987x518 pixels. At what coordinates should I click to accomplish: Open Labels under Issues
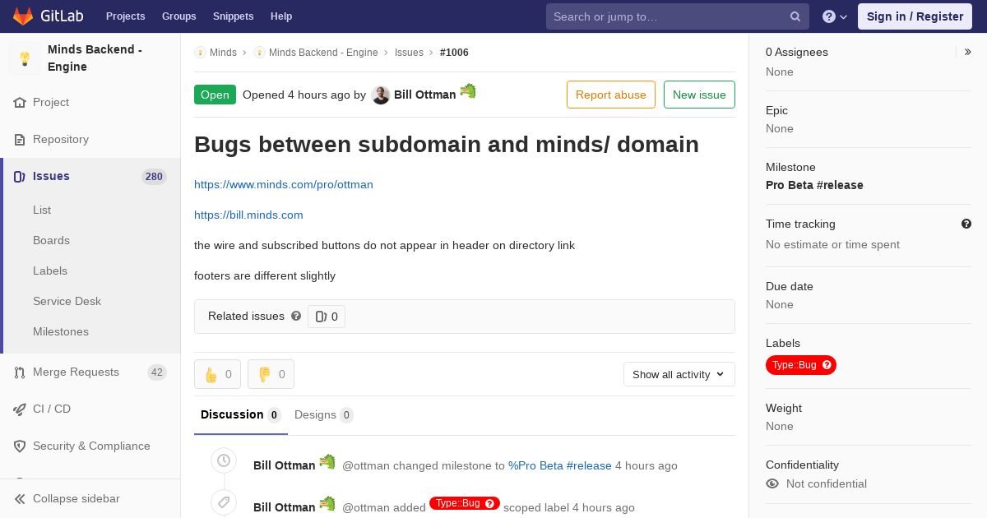[50, 271]
